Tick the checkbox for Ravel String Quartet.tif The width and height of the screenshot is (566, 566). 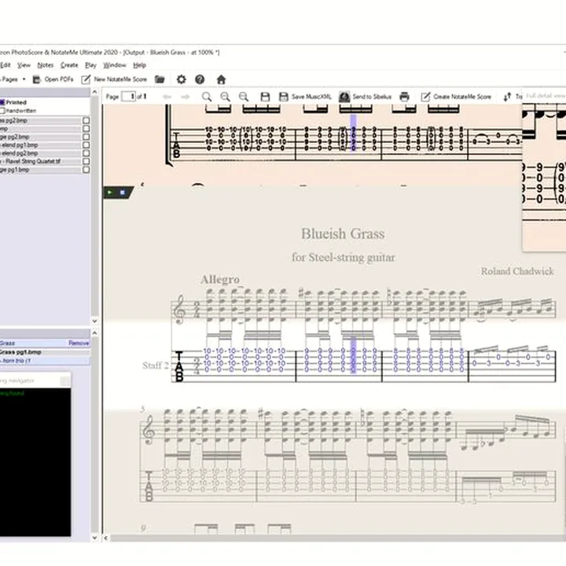pyautogui.click(x=86, y=161)
